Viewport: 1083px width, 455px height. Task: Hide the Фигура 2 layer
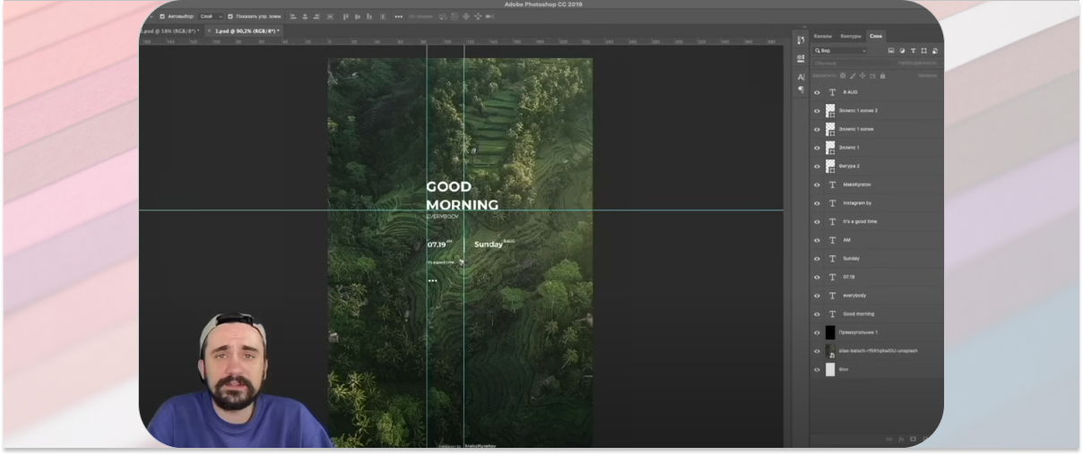pos(817,167)
